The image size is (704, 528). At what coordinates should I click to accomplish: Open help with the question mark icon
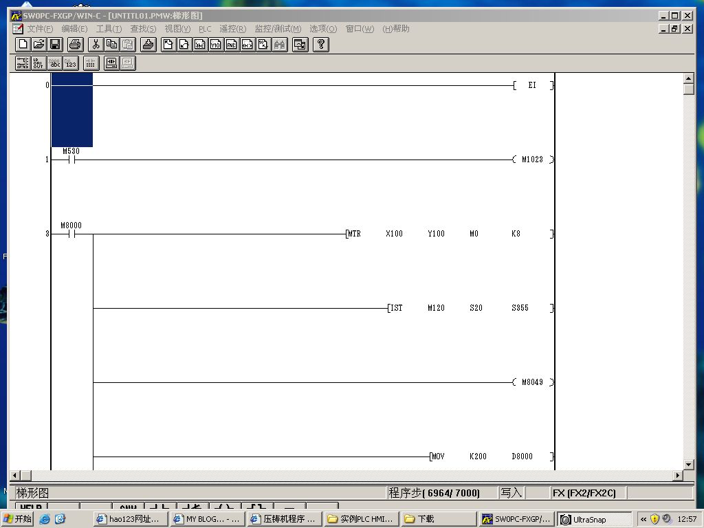[x=321, y=45]
